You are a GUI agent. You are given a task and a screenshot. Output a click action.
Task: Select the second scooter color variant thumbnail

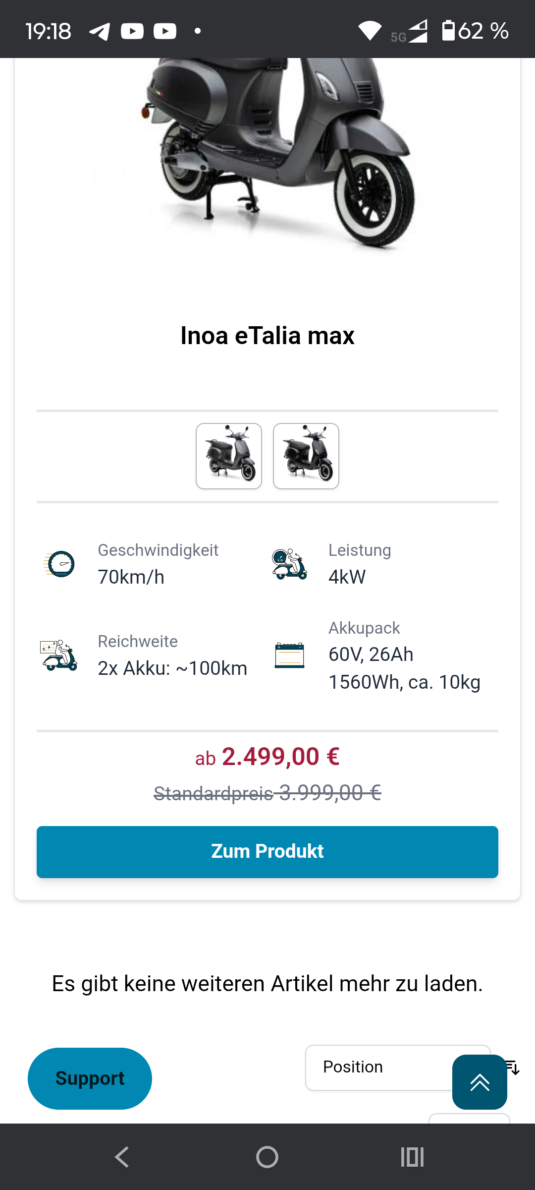(x=306, y=456)
